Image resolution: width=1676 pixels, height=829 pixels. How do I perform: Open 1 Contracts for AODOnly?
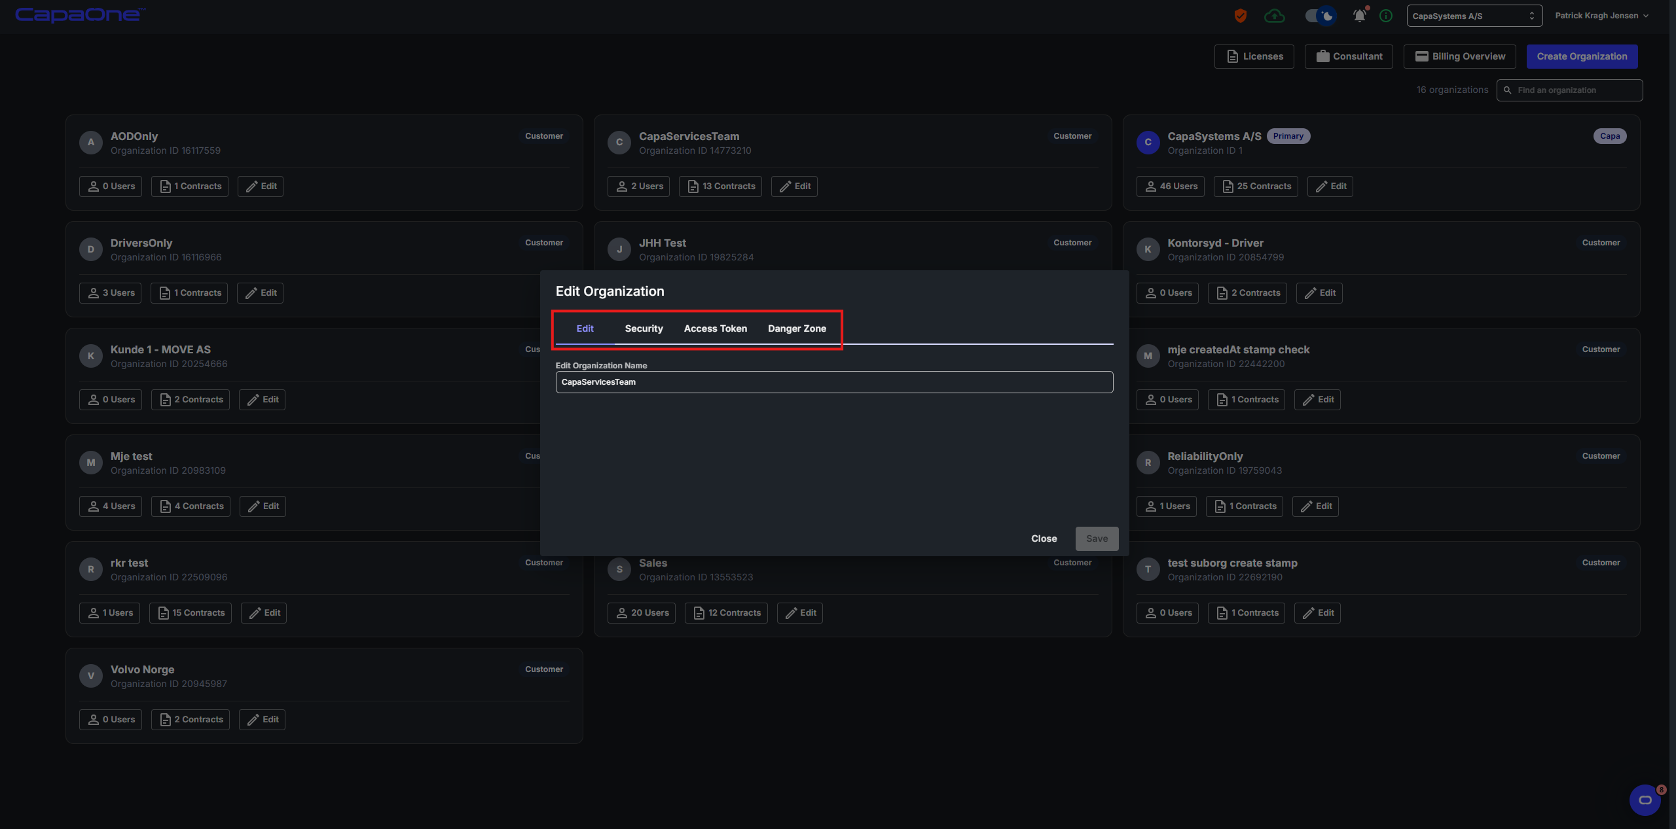[x=190, y=186]
